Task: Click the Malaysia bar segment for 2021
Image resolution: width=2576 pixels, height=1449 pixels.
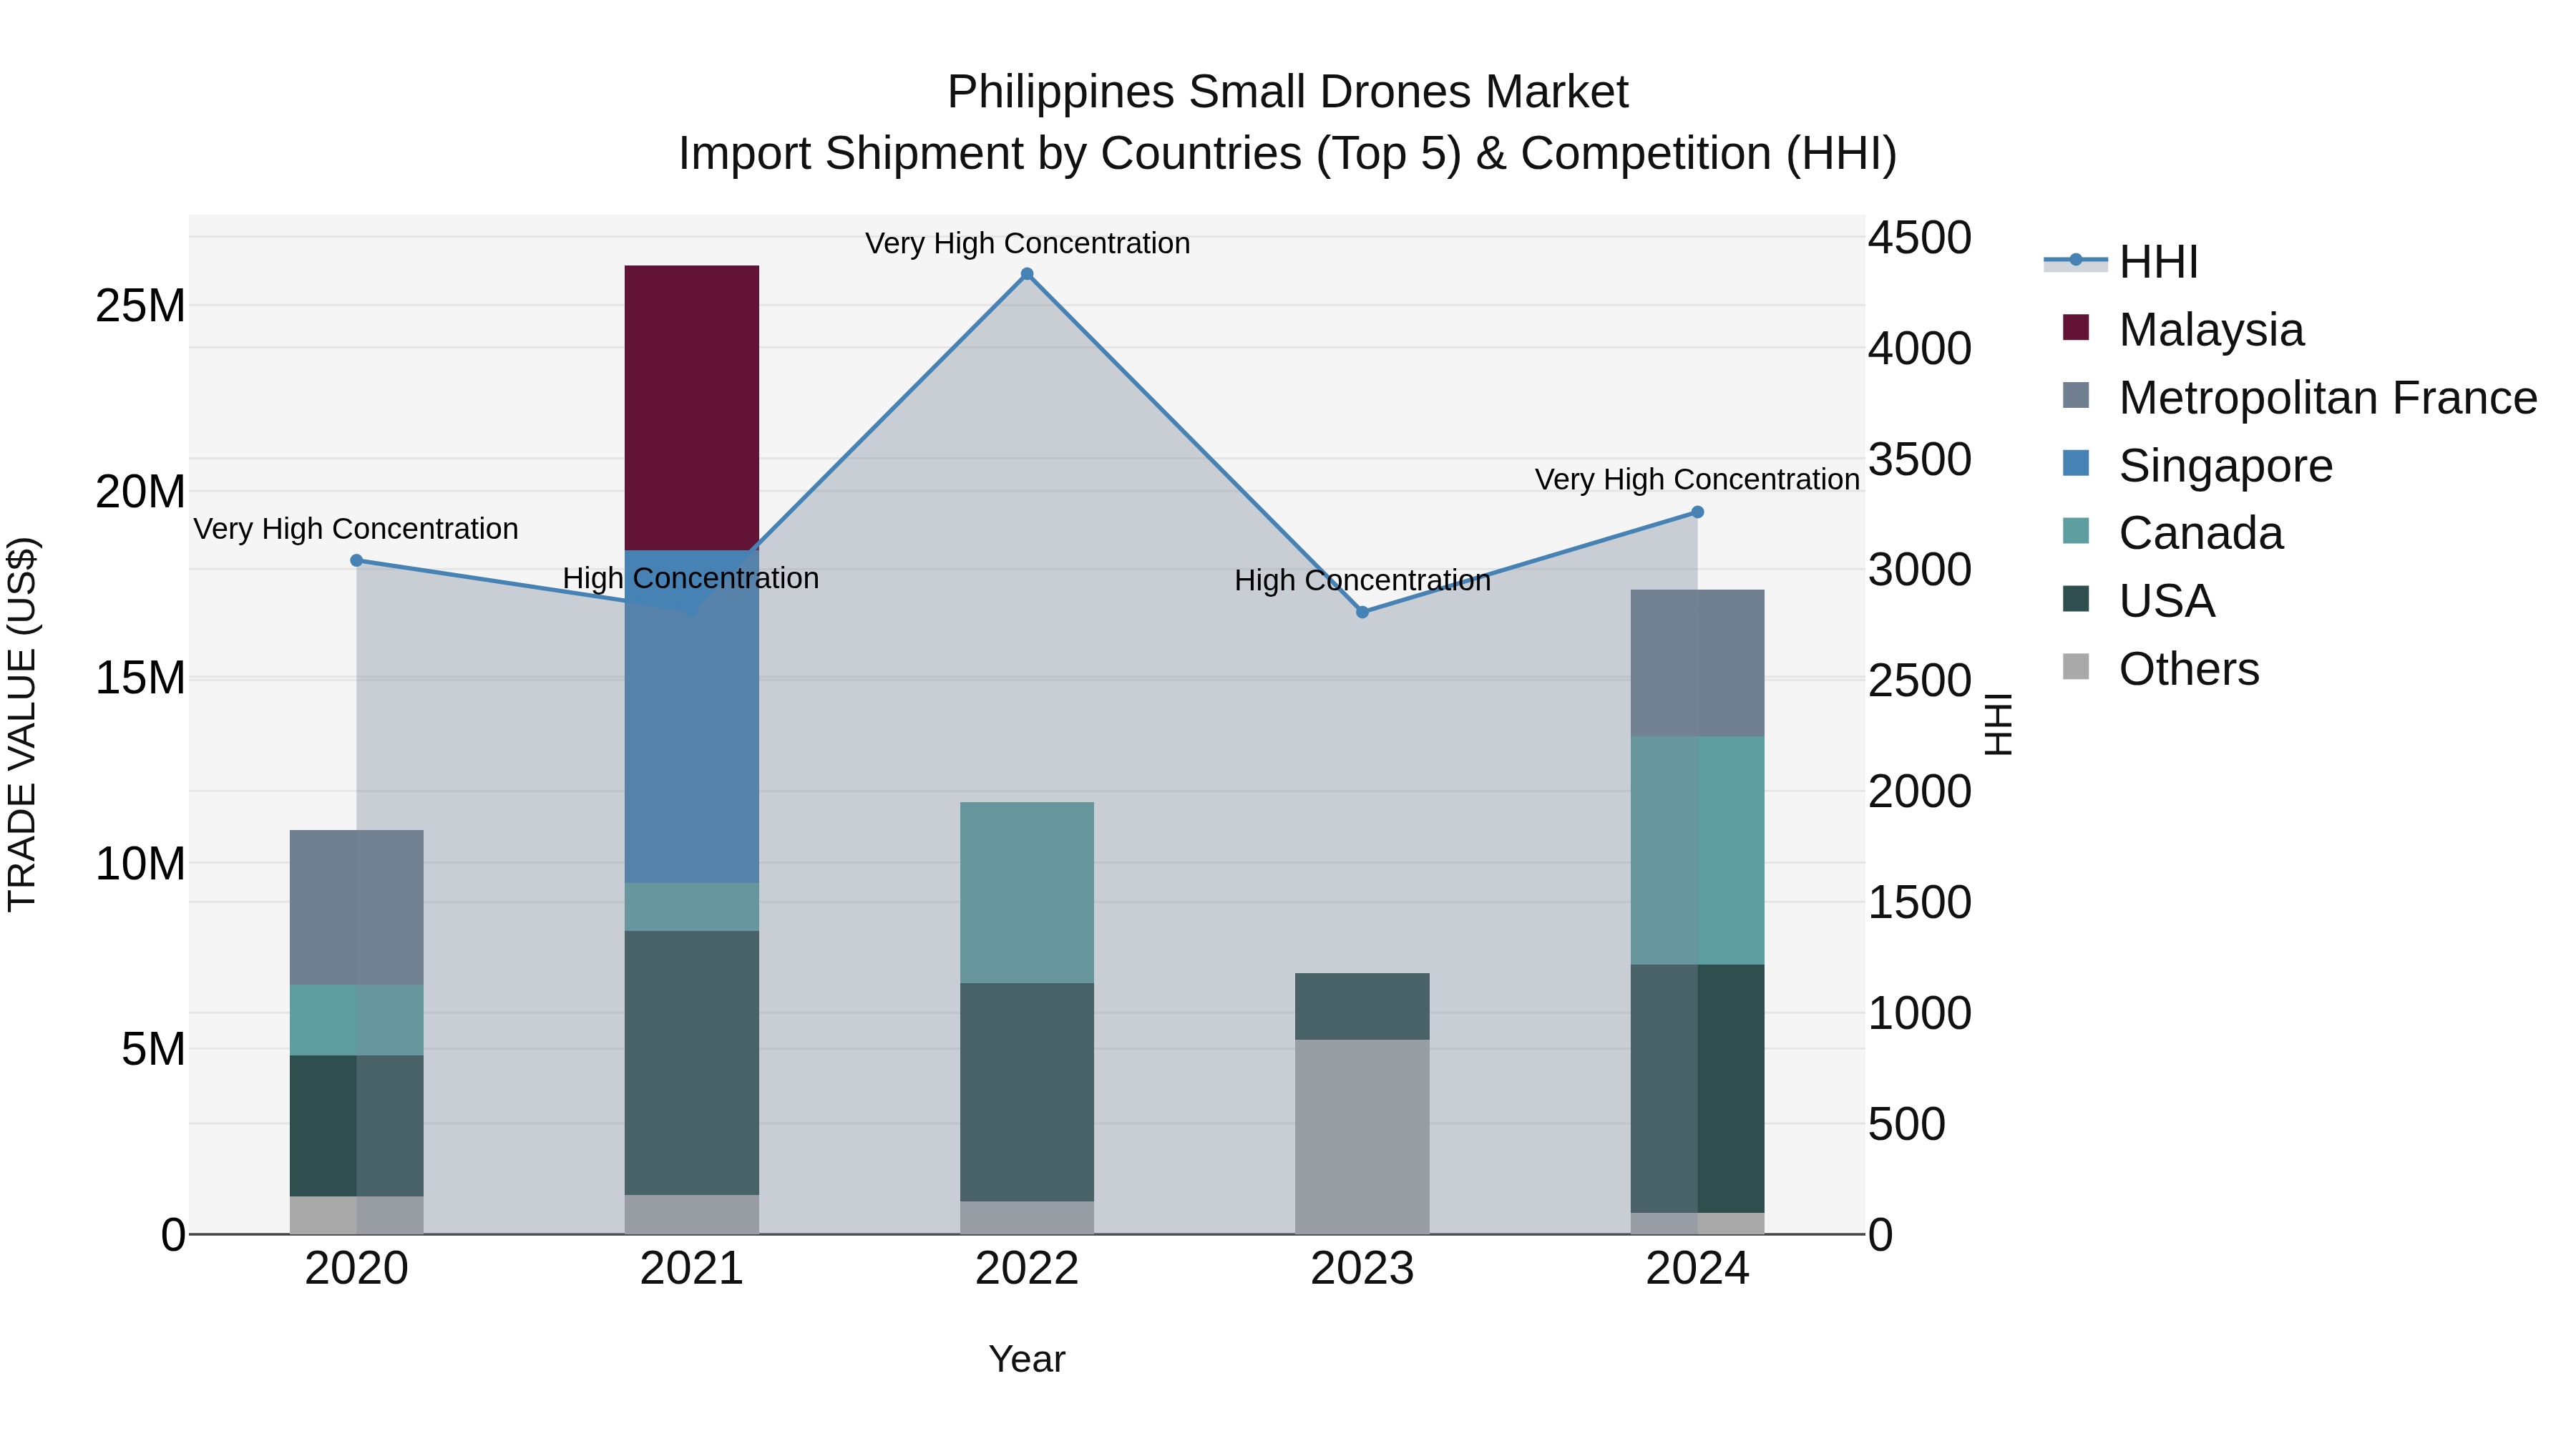Action: [692, 408]
